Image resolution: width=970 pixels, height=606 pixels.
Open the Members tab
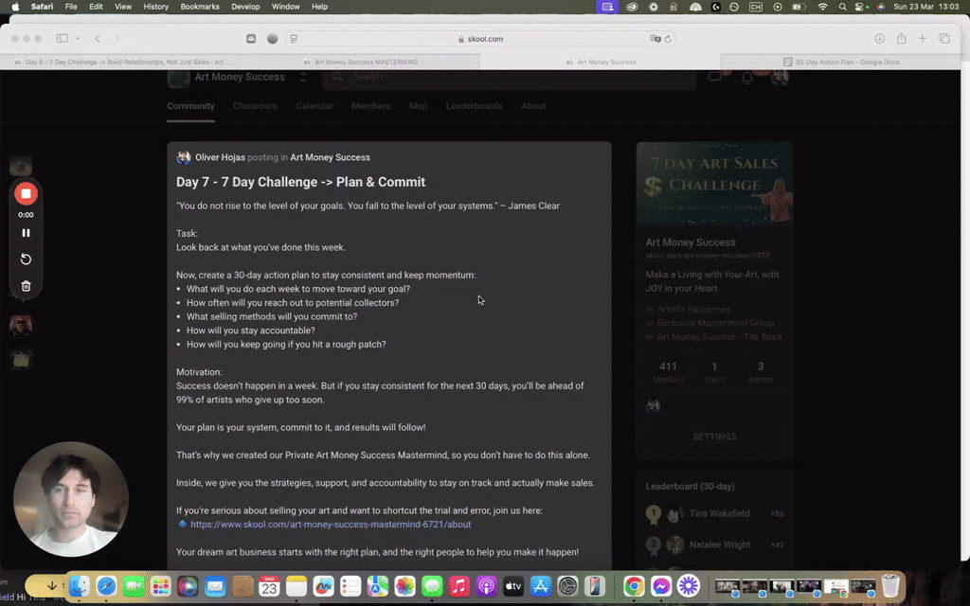(370, 106)
